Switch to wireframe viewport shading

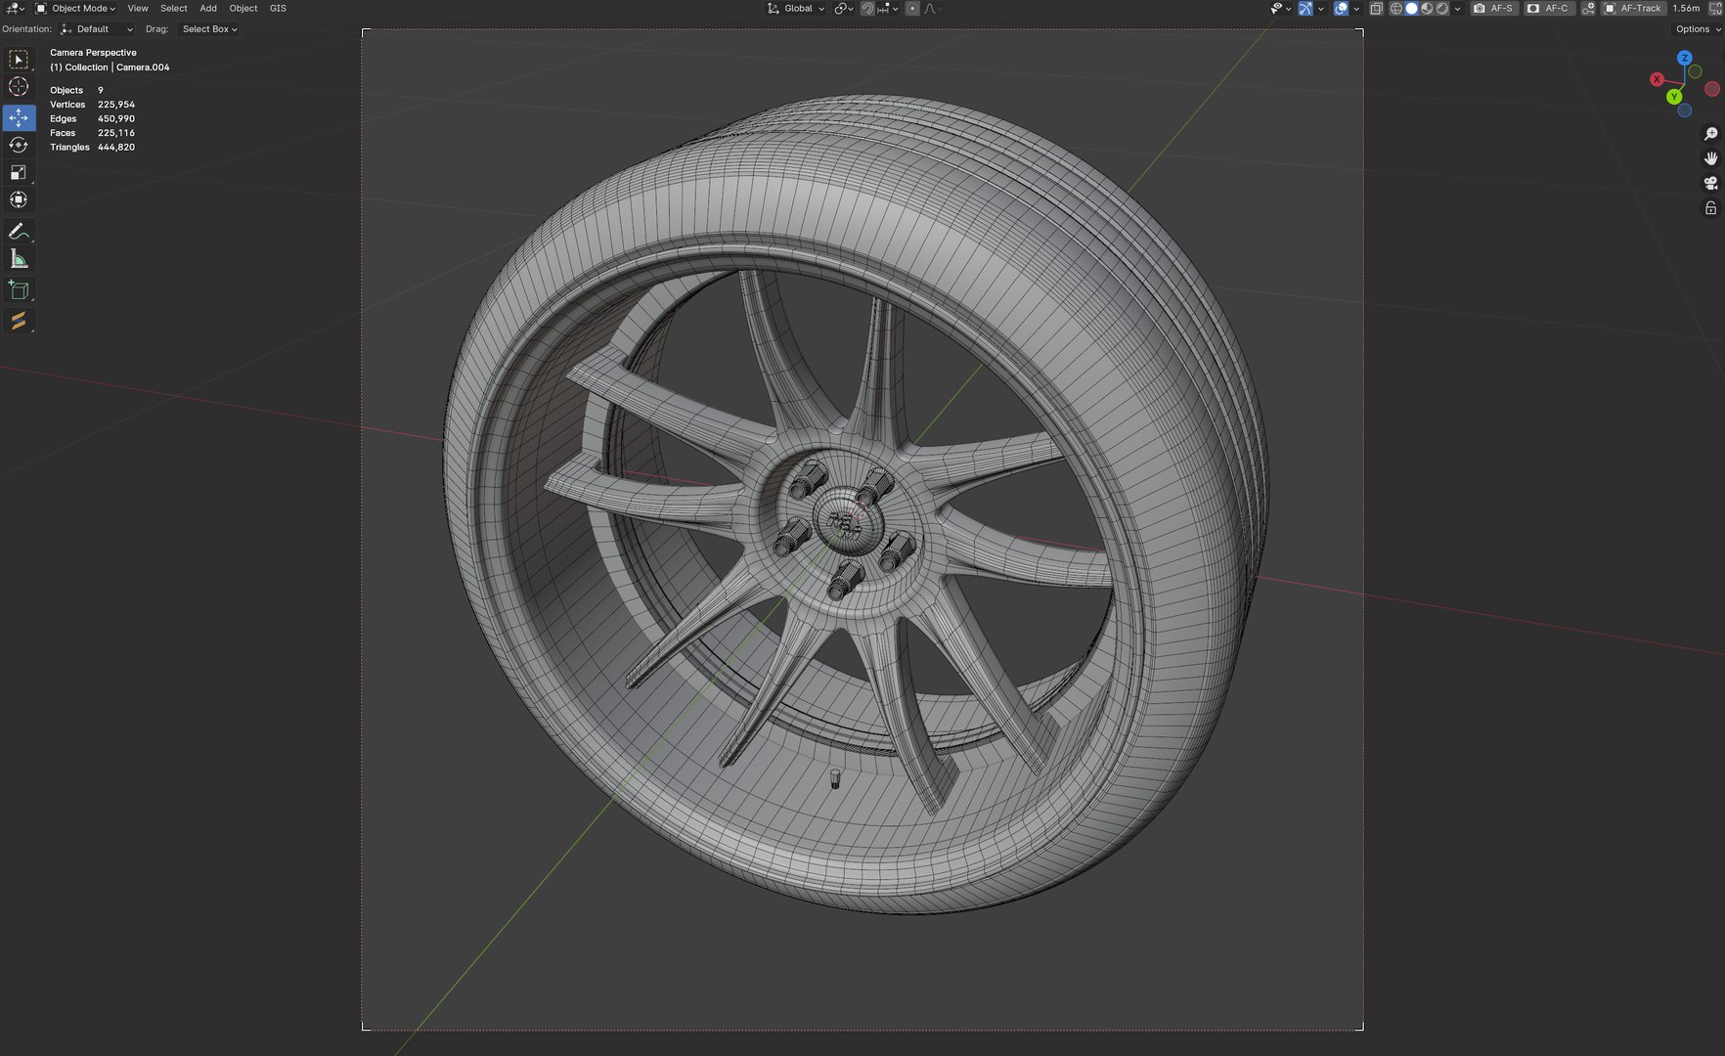tap(1396, 9)
